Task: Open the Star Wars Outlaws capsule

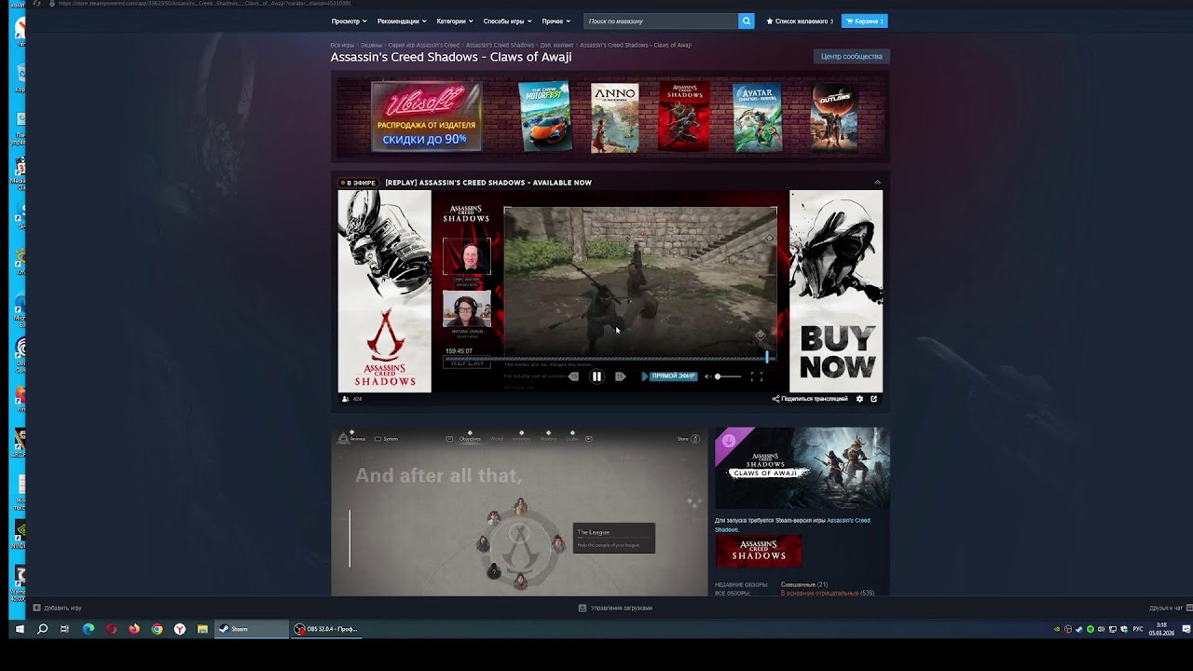Action: click(x=834, y=116)
